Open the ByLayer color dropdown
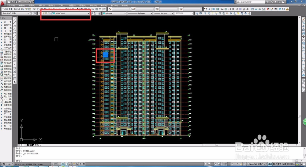The width and height of the screenshot is (306, 167). [125, 13]
